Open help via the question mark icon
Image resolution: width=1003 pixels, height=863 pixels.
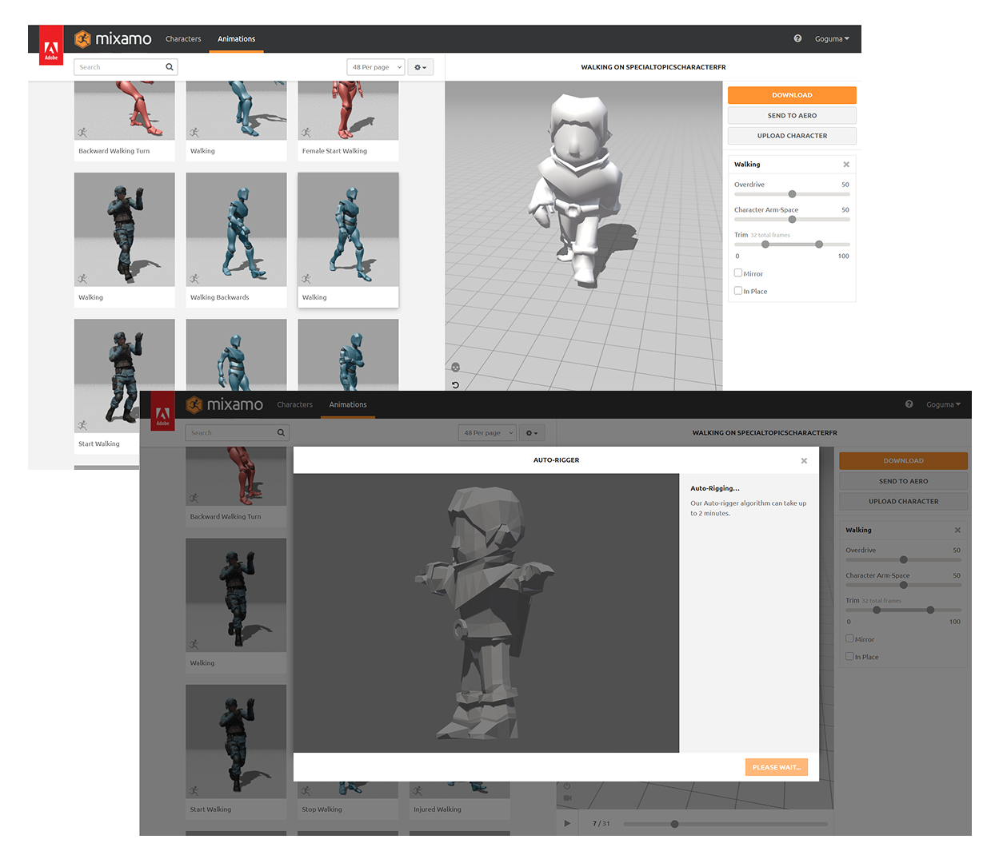[797, 38]
